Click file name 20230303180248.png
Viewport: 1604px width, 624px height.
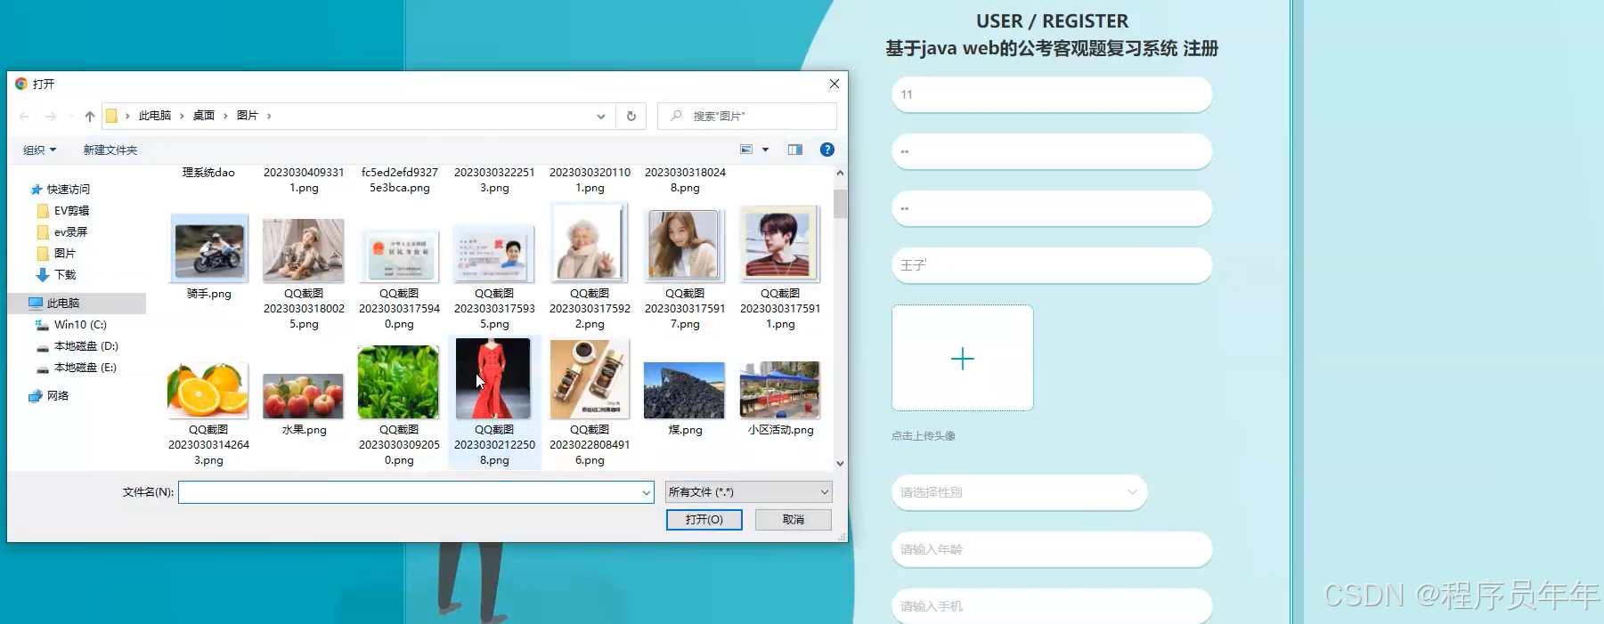click(685, 180)
